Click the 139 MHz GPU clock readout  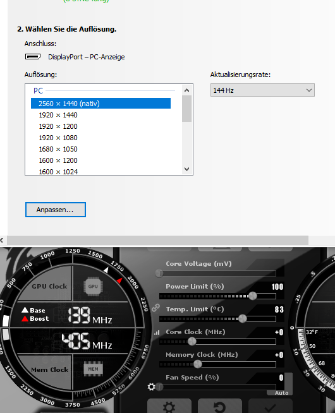pyautogui.click(x=90, y=315)
